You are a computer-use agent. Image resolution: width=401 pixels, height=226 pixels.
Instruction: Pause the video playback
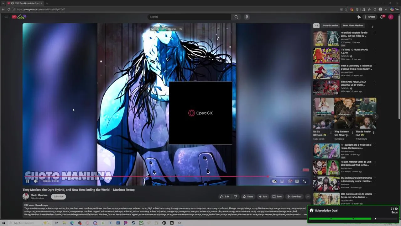tap(28, 181)
